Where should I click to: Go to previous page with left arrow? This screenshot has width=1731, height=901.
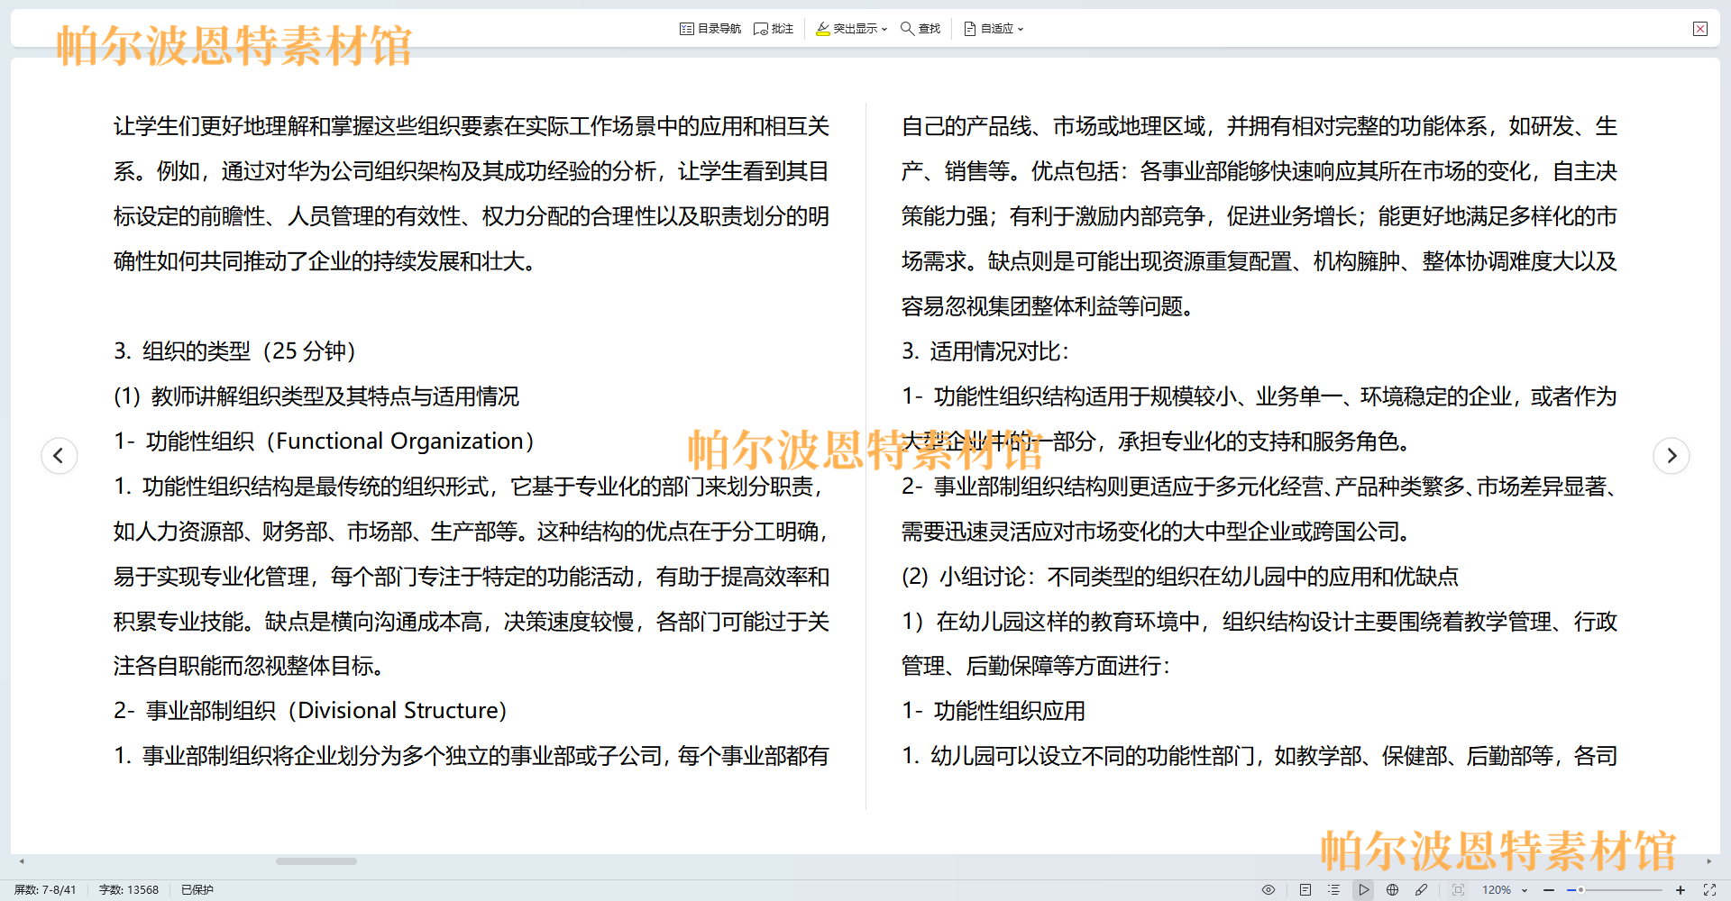[60, 455]
